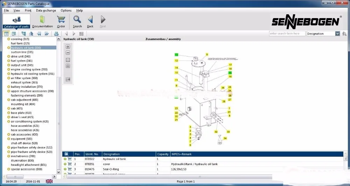Viewport: 350px width, 186px height.
Task: Select shut-off device (520) in tree
Action: [24, 143]
